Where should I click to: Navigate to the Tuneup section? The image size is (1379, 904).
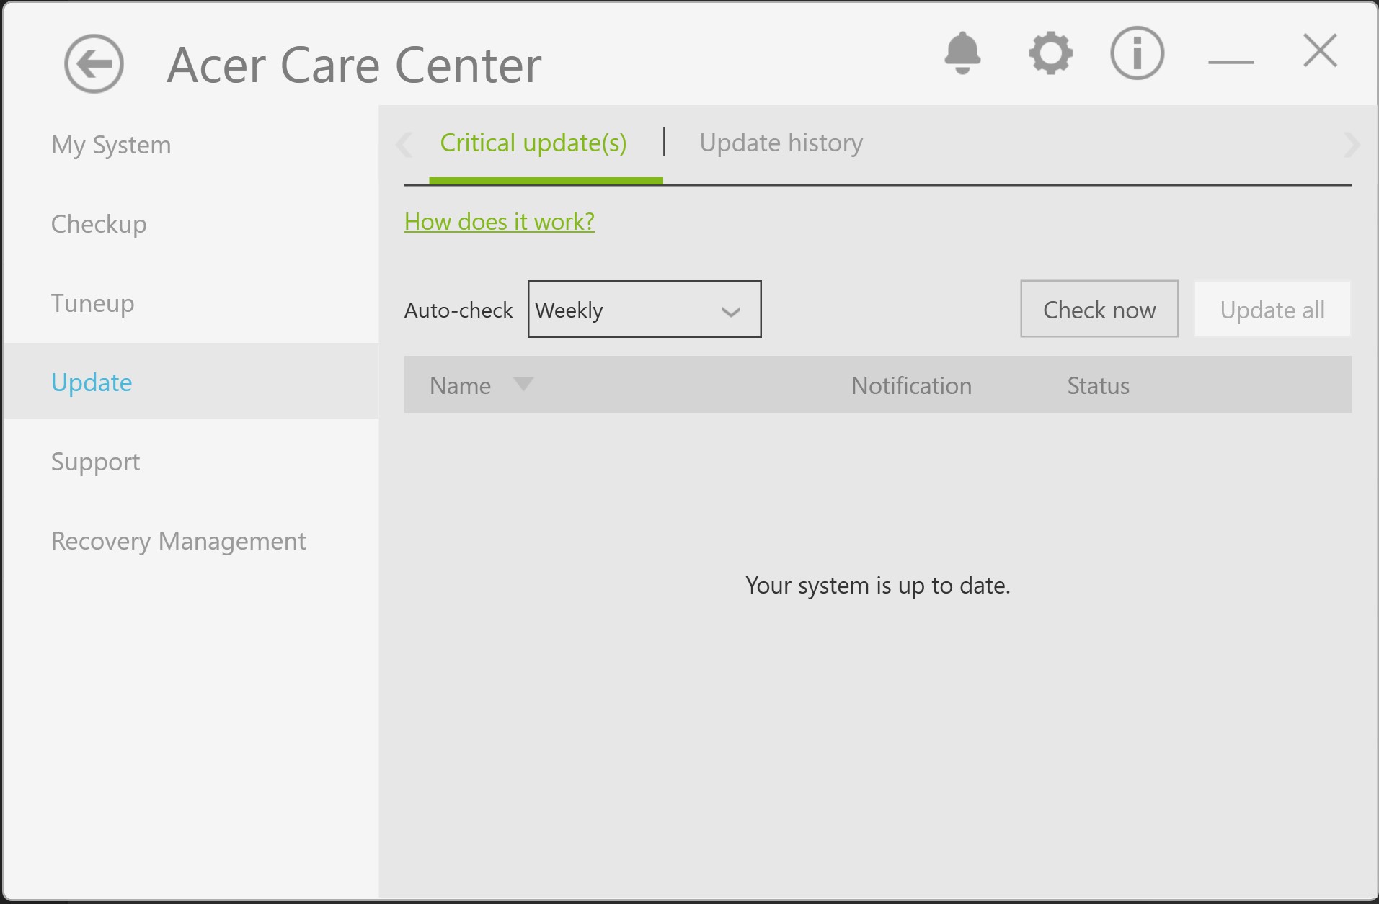coord(92,303)
